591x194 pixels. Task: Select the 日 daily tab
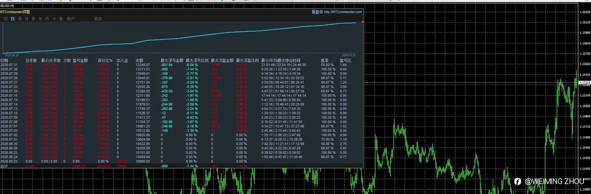click(13, 19)
